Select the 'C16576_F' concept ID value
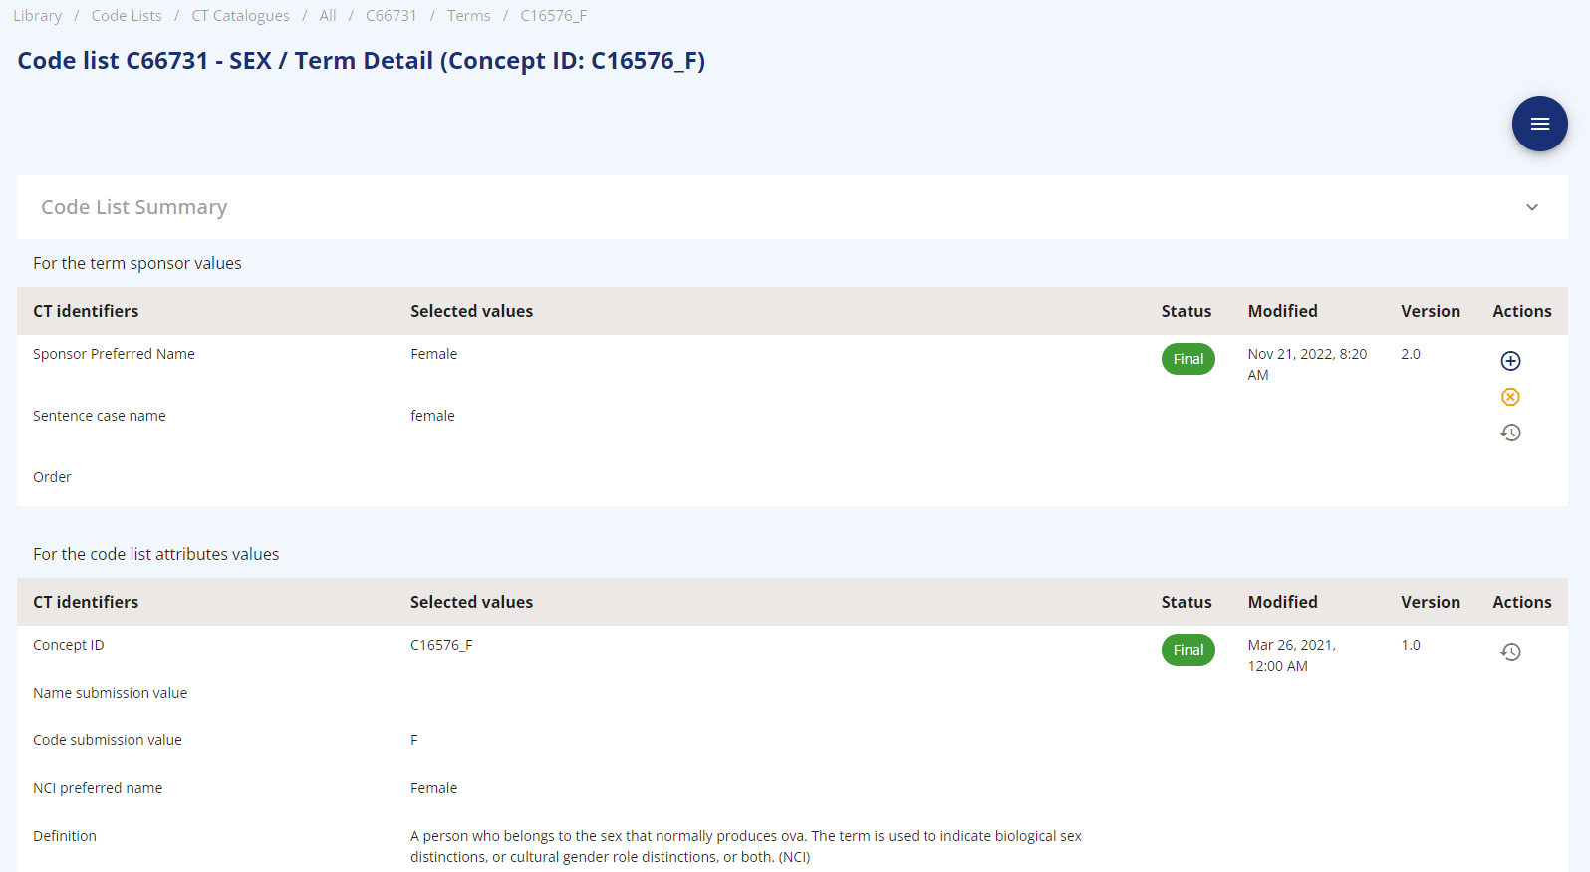The height and width of the screenshot is (872, 1590). coord(441,645)
